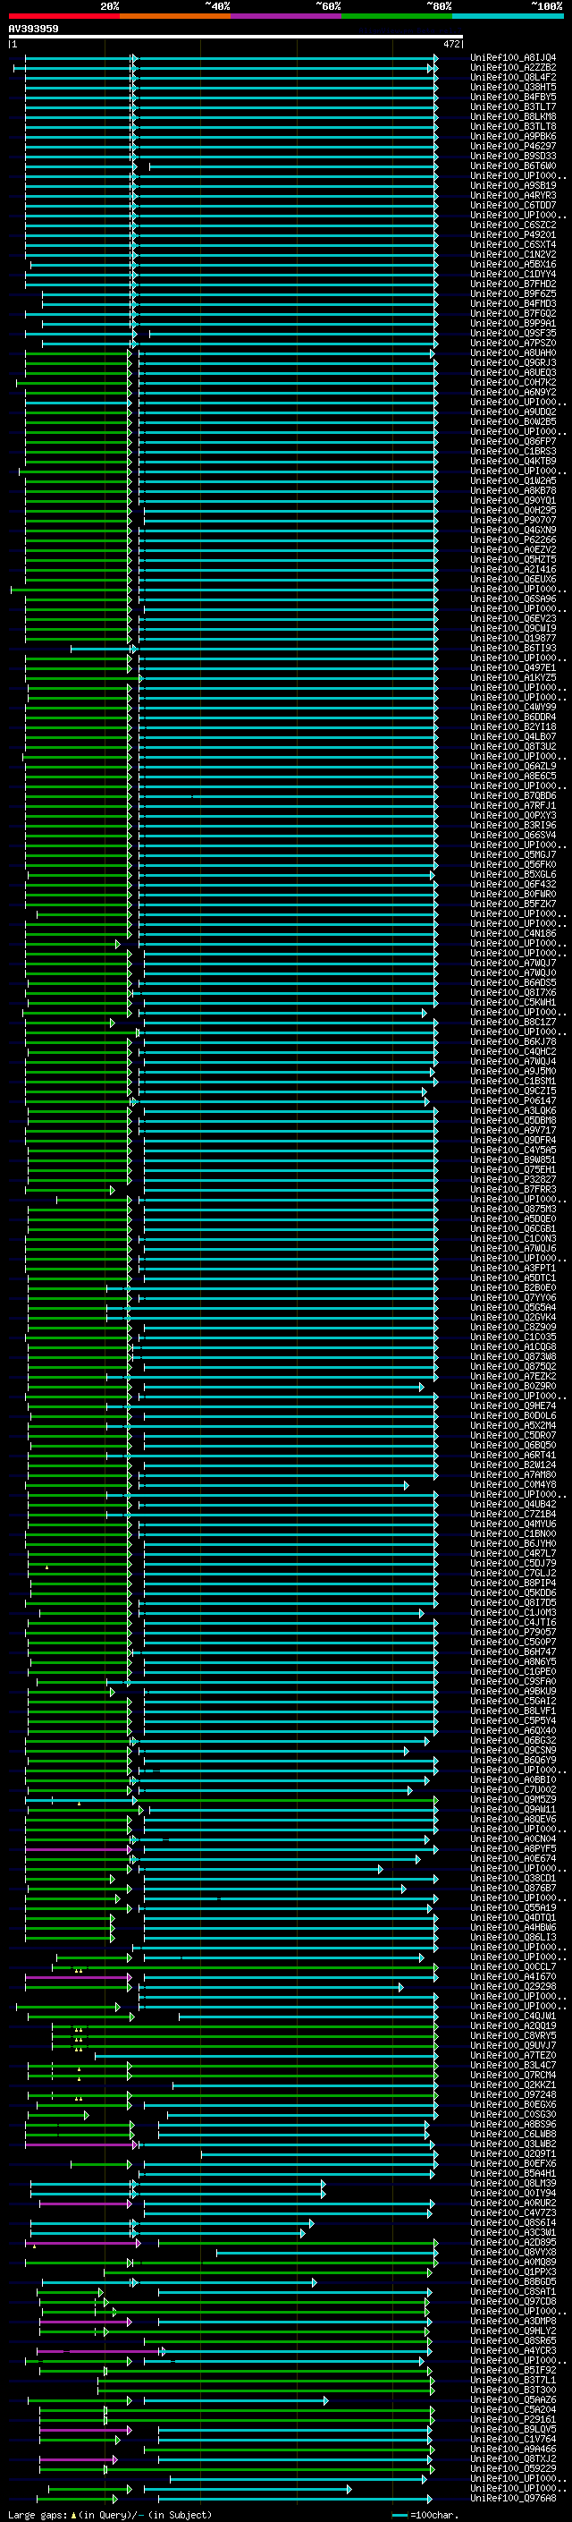The width and height of the screenshot is (572, 2522).
Task: Select the UniRef100_C0H7K2 label
Action: coord(513,382)
